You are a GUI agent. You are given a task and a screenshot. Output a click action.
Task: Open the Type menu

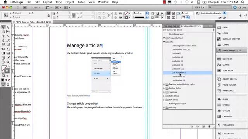59,2
